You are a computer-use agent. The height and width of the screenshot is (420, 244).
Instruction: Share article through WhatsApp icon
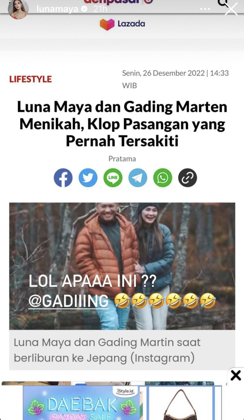pyautogui.click(x=163, y=178)
